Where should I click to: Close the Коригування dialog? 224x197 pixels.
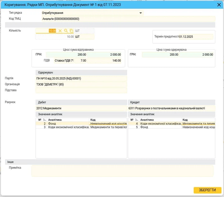[x=219, y=5]
